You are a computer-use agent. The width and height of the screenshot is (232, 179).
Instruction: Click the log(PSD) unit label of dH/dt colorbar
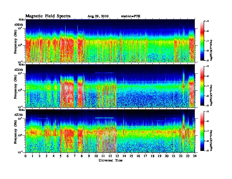(211, 50)
